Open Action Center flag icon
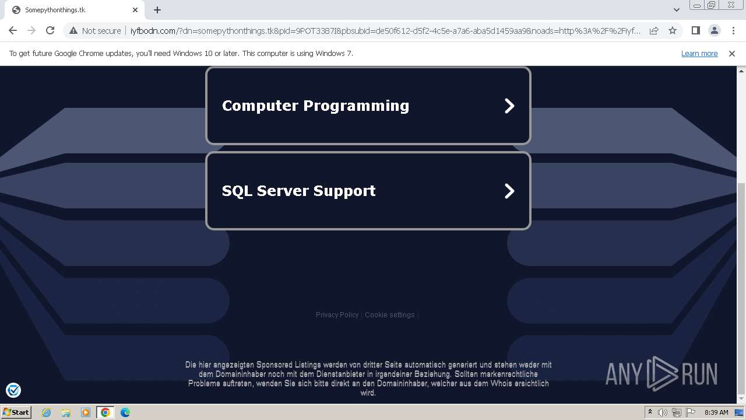The height and width of the screenshot is (420, 746). point(691,412)
